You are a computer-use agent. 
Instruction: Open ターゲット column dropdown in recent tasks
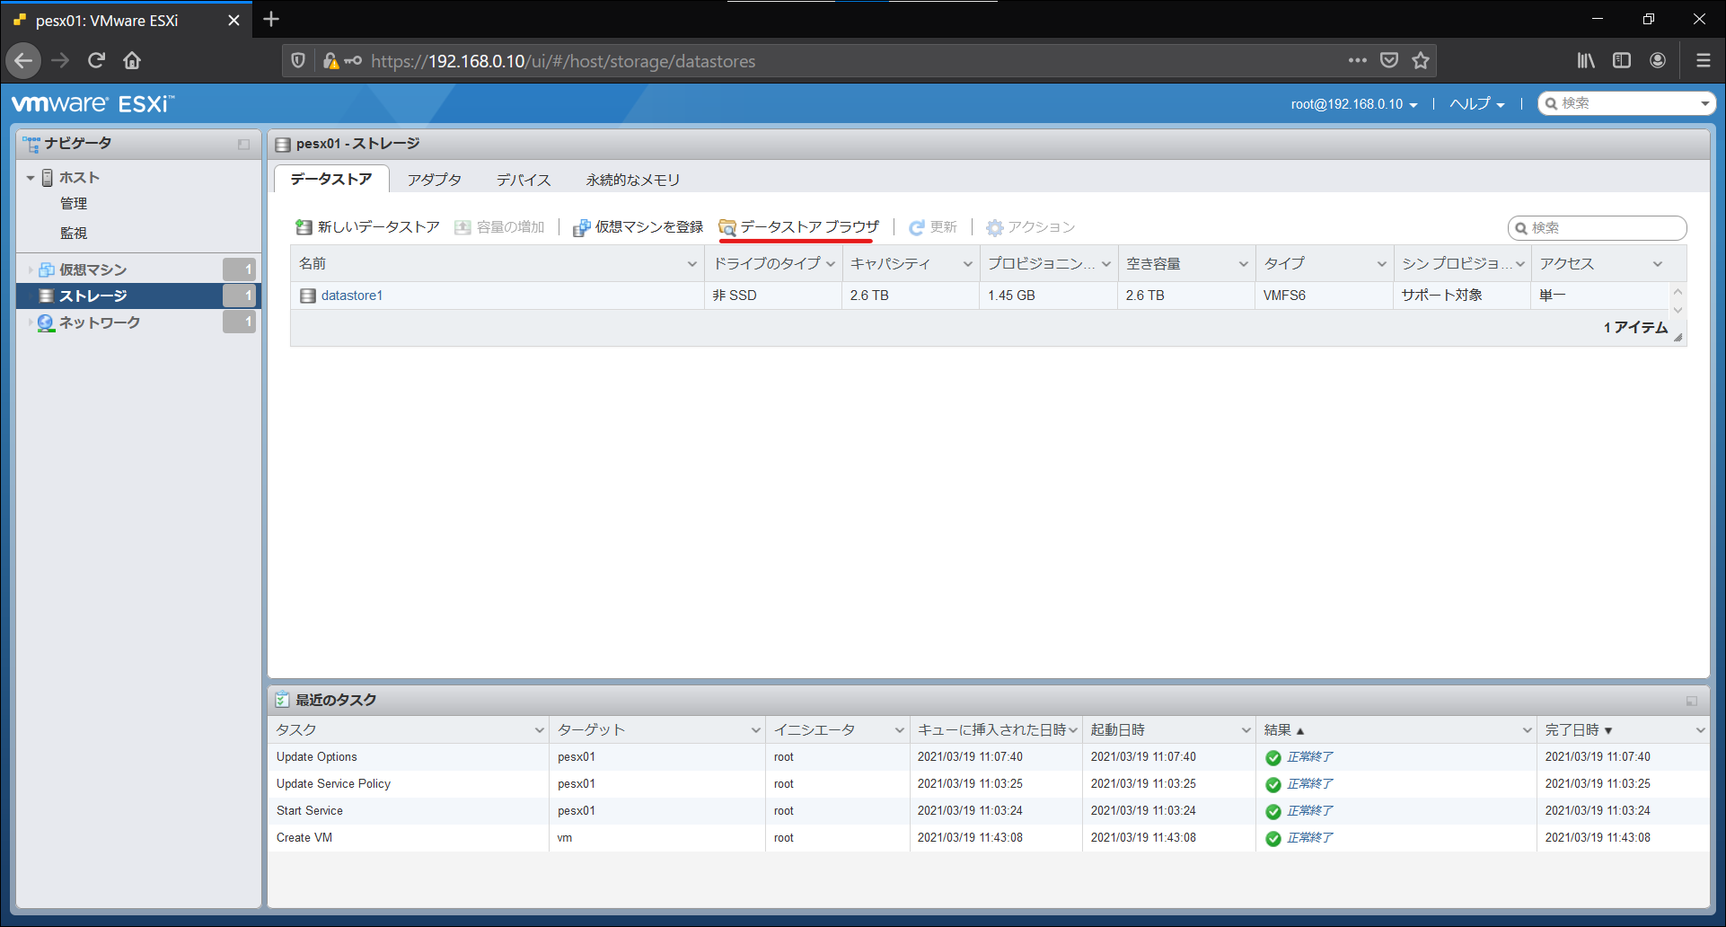coord(755,730)
